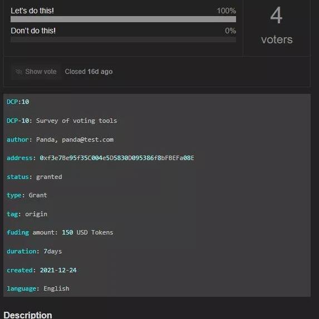Click the 100% result value
The width and height of the screenshot is (319, 319).
coord(226,11)
